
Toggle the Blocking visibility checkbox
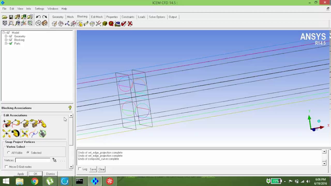click(11, 40)
